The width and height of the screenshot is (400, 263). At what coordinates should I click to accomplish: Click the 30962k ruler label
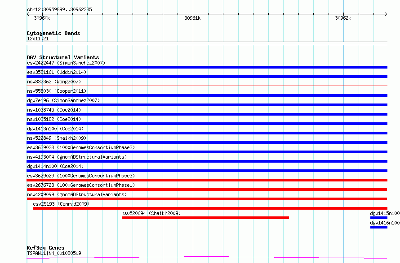[343, 18]
